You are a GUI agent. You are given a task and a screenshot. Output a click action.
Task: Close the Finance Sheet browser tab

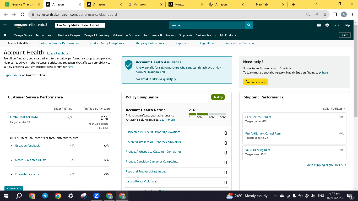(x=39, y=4)
